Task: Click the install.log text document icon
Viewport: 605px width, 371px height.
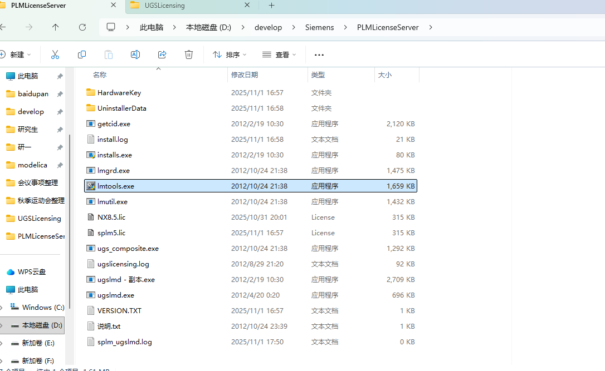Action: click(x=91, y=140)
